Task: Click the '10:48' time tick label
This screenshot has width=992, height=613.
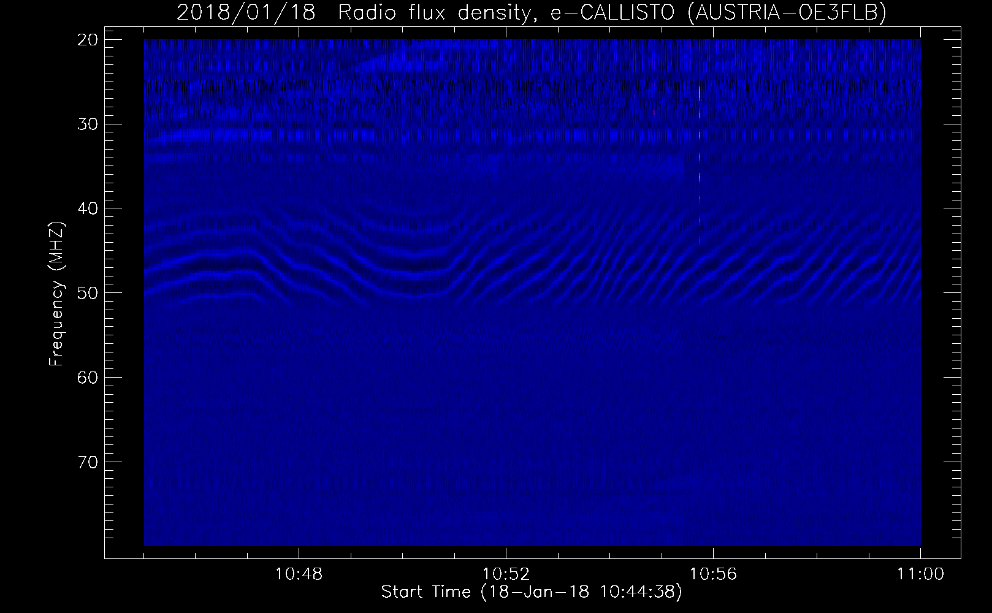Action: [299, 575]
